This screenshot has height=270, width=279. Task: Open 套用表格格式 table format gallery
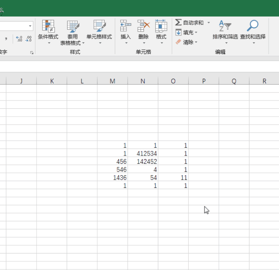pos(72,32)
